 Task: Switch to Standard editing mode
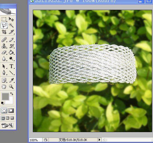pos(4,111)
